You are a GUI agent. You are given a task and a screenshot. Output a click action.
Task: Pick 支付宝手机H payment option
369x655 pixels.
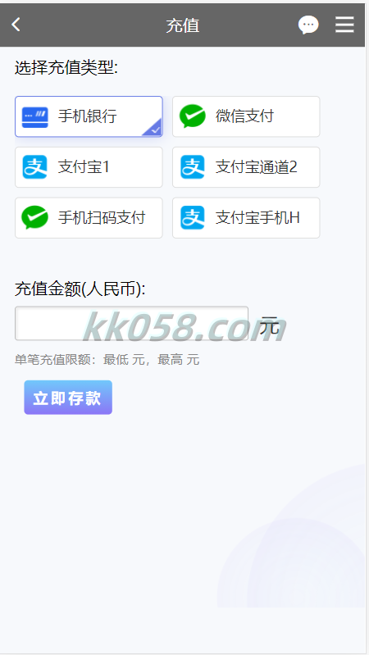point(246,217)
